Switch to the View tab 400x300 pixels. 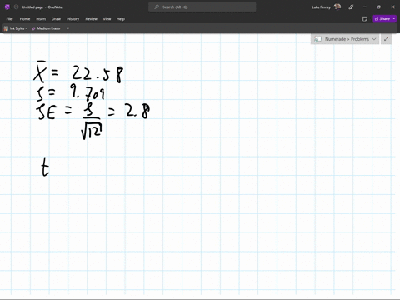click(x=107, y=19)
